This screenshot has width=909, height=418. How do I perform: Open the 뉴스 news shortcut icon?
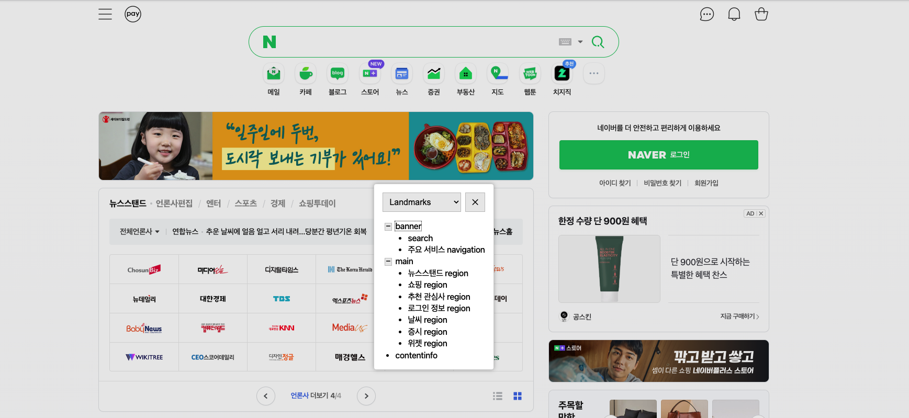[402, 74]
